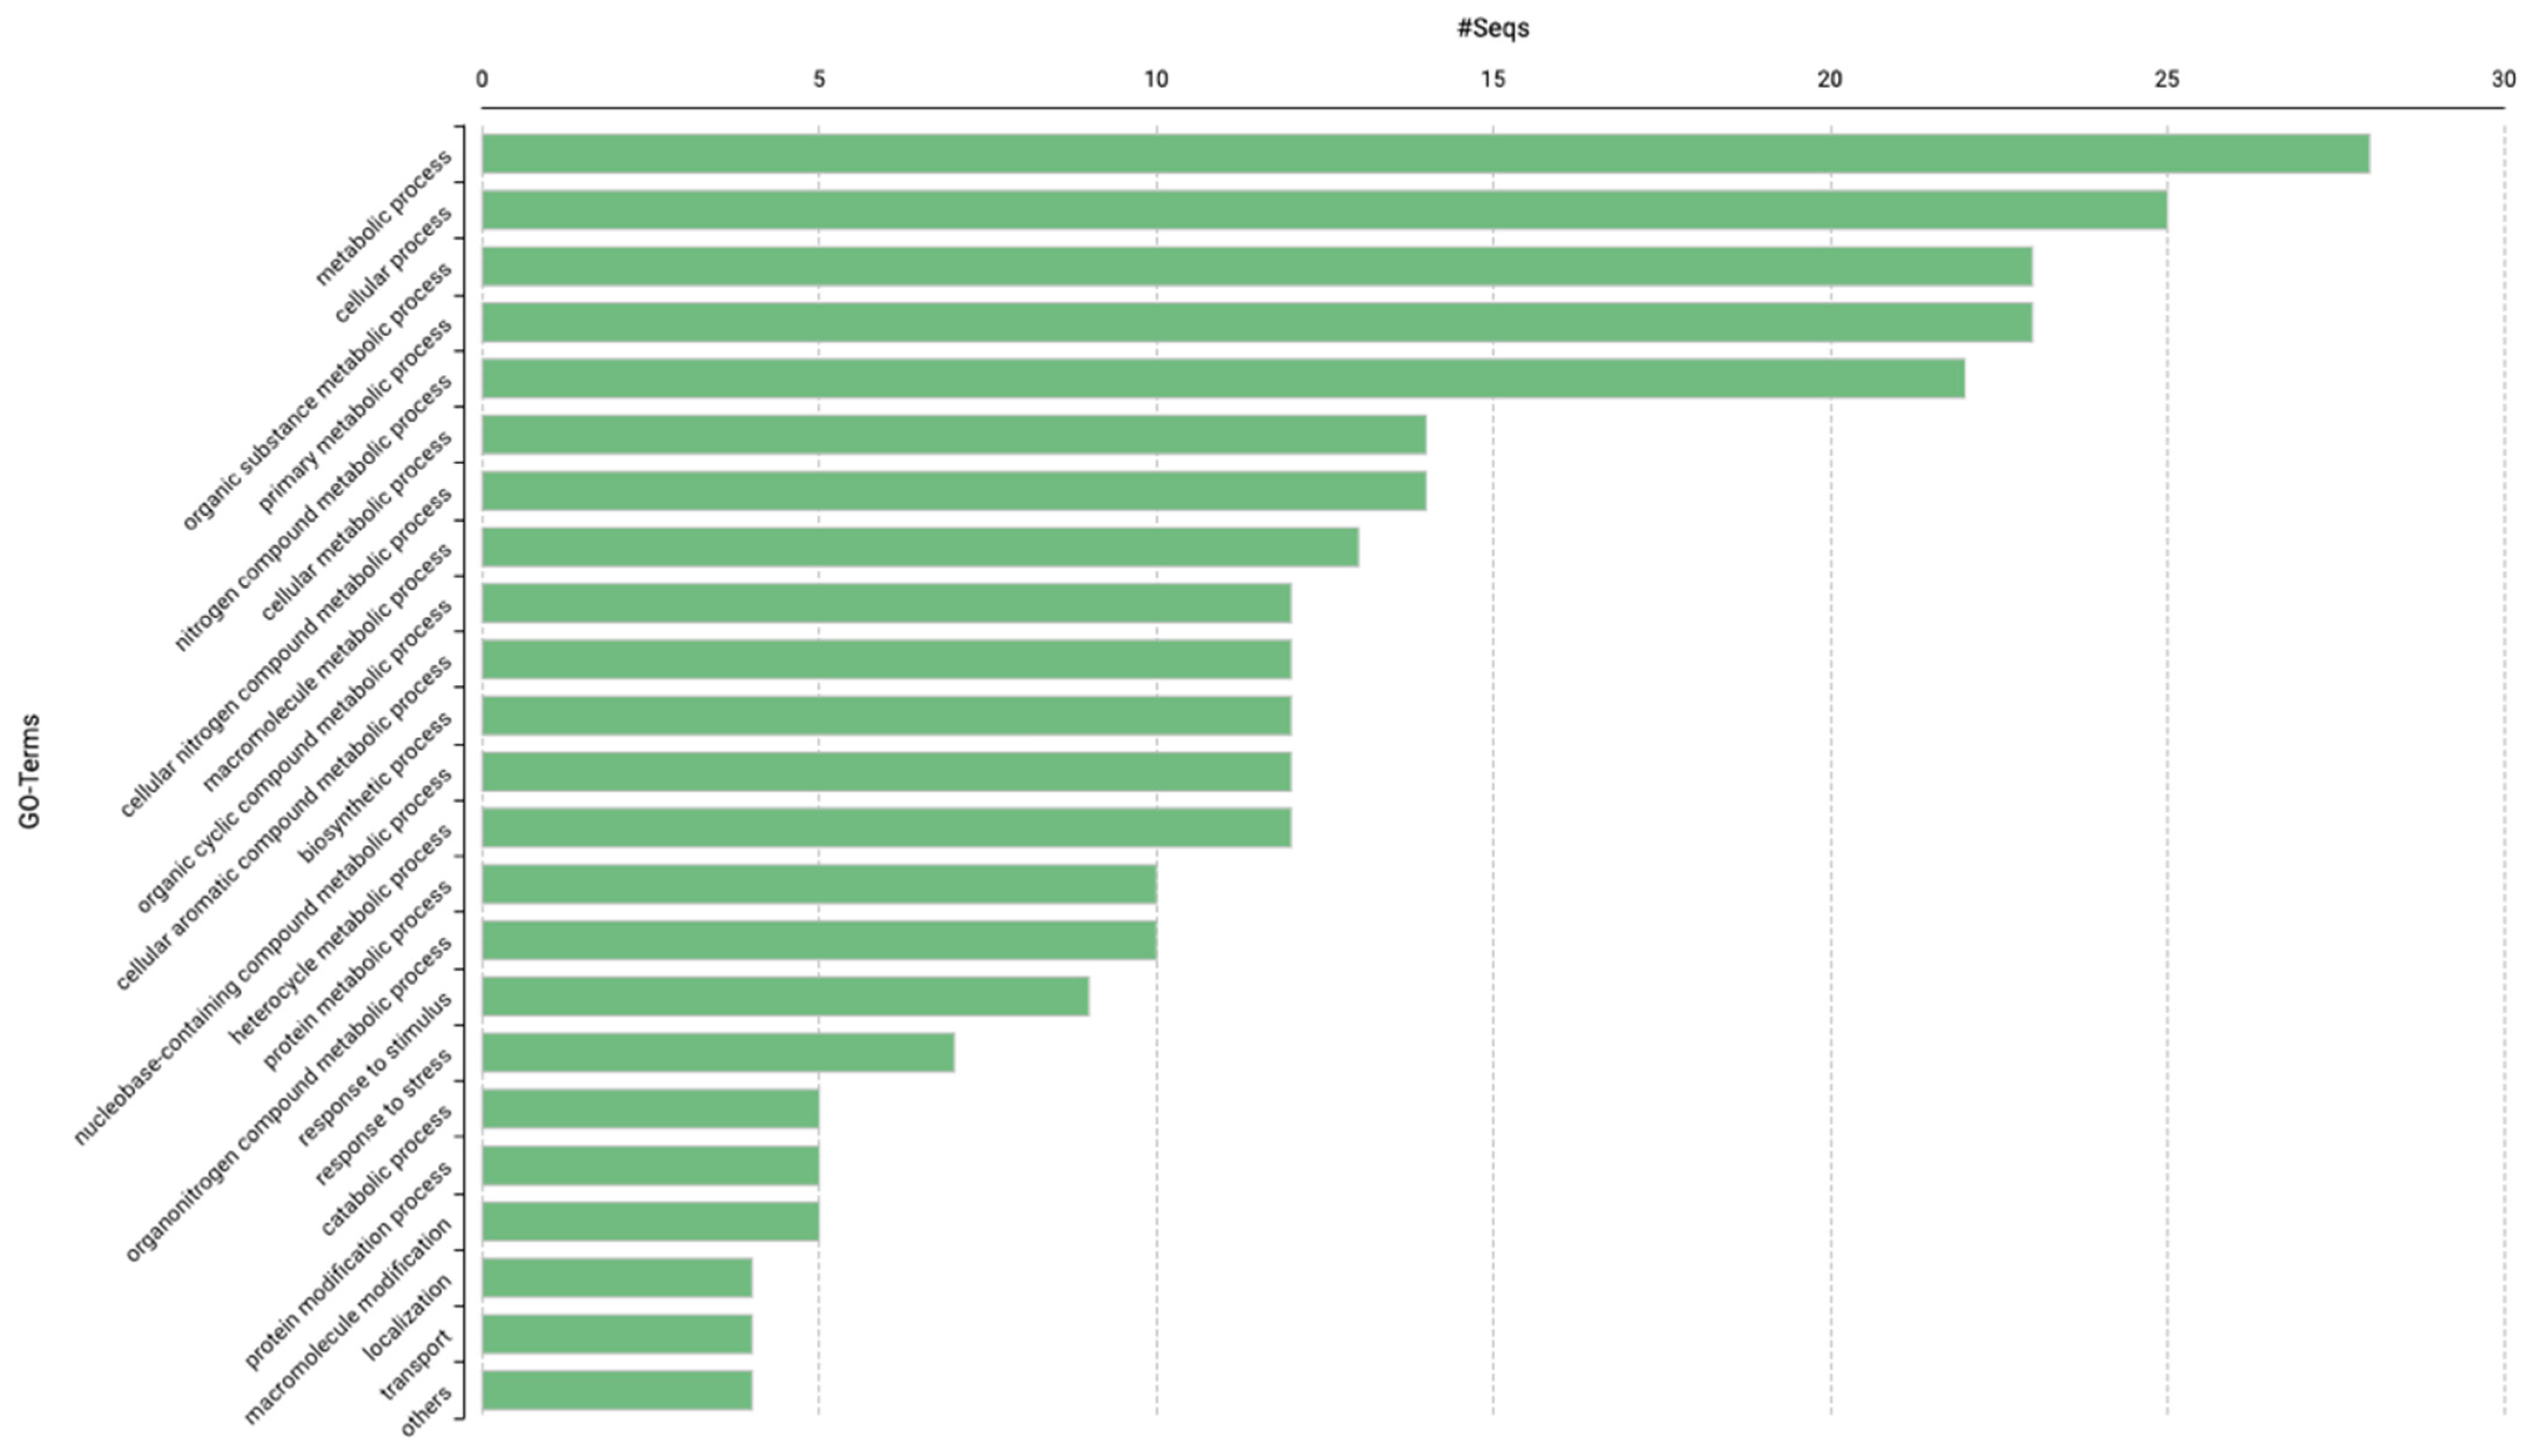Click the '#Seqs' axis title
This screenshot has height=1456, width=2541.
pos(1492,29)
